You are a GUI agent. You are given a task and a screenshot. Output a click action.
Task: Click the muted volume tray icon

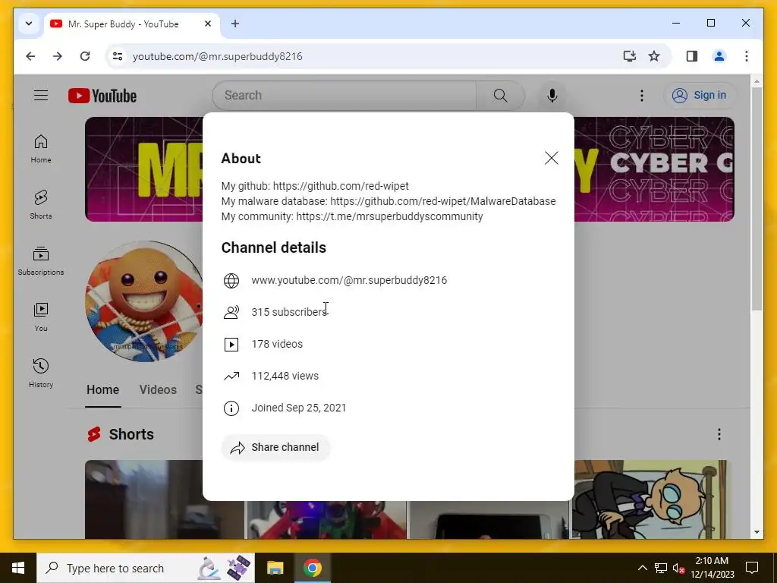coord(678,568)
